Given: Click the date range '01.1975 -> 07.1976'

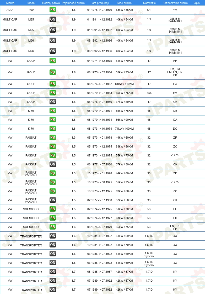Looking at the screenshot, I should coord(100,10).
